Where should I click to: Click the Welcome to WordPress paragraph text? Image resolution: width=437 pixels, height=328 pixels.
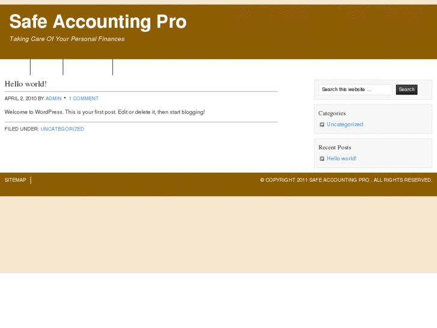[105, 112]
